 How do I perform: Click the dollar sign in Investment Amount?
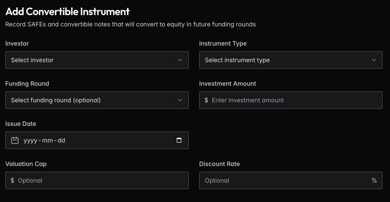click(x=206, y=100)
